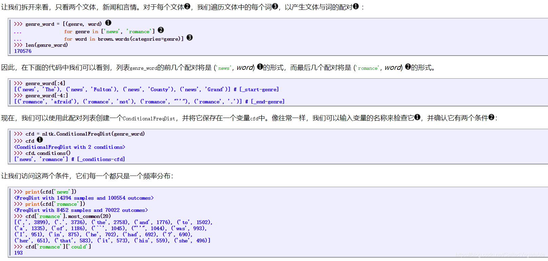Click the ">>> print(cfd['romance'])" line
The image size is (548, 261).
(x=49, y=204)
